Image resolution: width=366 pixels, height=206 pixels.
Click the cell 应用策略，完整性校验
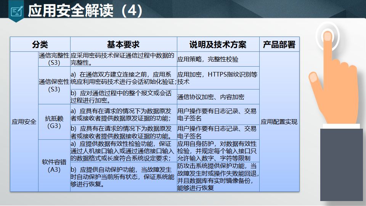218,59
